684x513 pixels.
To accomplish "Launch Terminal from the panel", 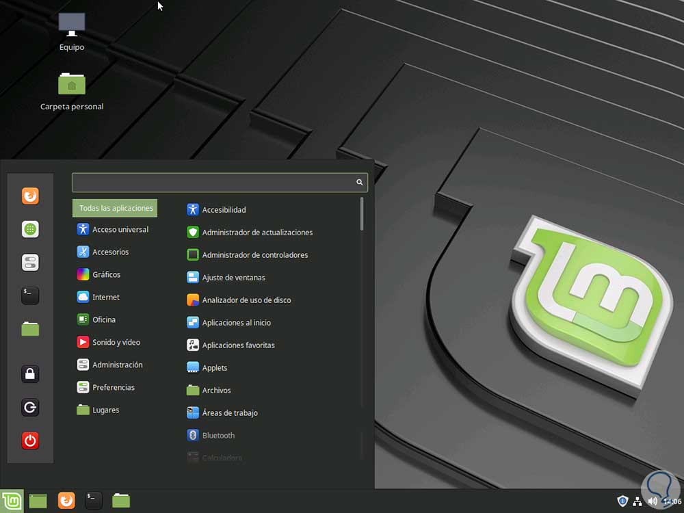I will [x=94, y=501].
